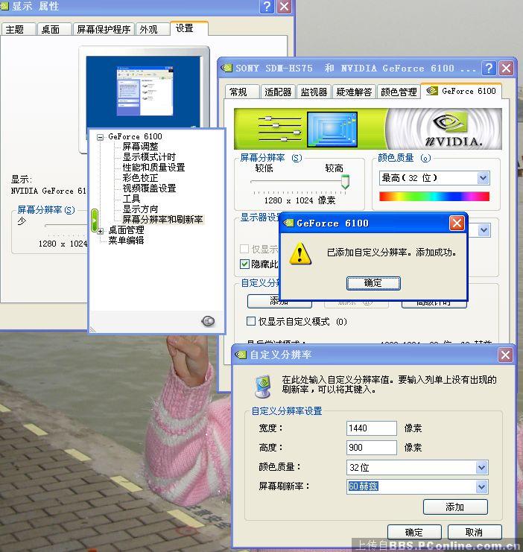Image resolution: width=523 pixels, height=552 pixels.
Task: Open the dropdown arrow in the 显示器设置 group
Action: 484,230
